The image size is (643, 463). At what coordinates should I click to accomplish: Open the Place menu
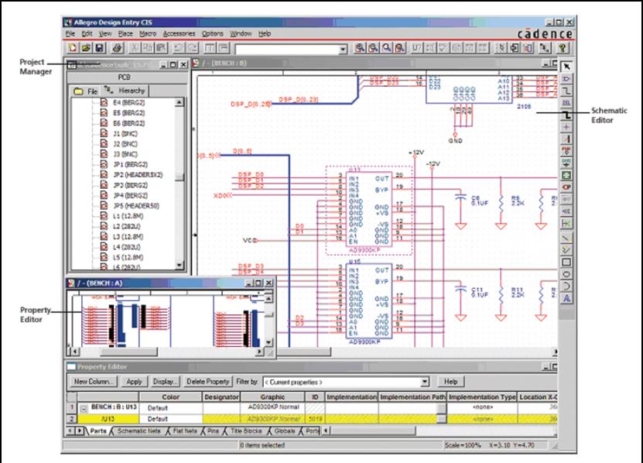[125, 33]
